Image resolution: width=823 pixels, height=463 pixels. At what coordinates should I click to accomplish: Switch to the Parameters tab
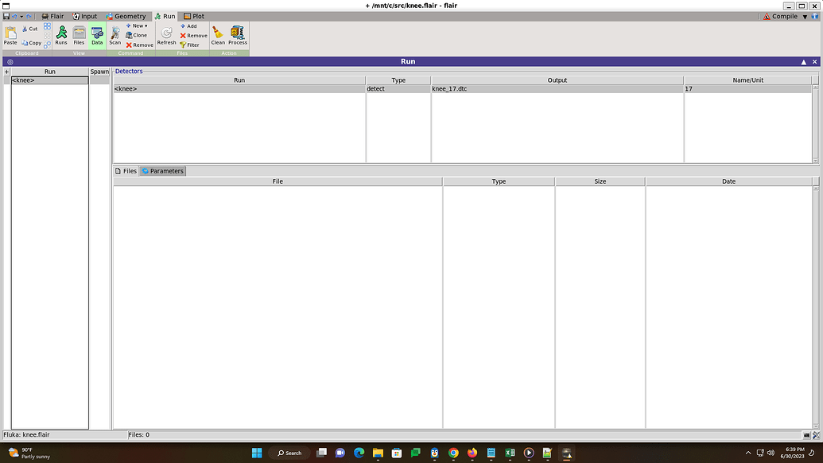tap(163, 171)
